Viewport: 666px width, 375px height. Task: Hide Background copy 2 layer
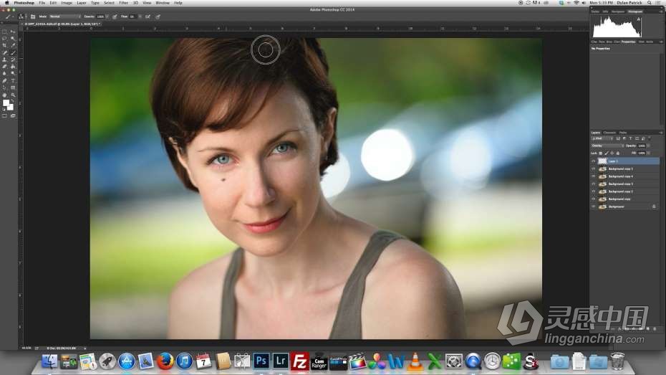click(x=594, y=191)
